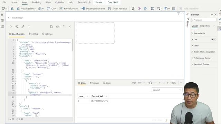Open the Logs tab
Viewport: 221px width, 124px height.
[107, 83]
